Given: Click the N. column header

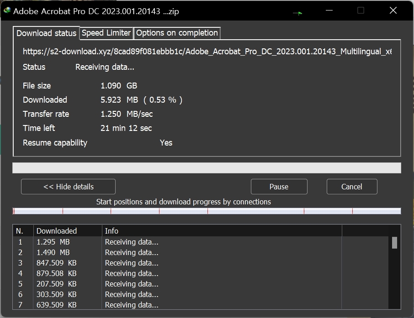Looking at the screenshot, I should click(23, 231).
